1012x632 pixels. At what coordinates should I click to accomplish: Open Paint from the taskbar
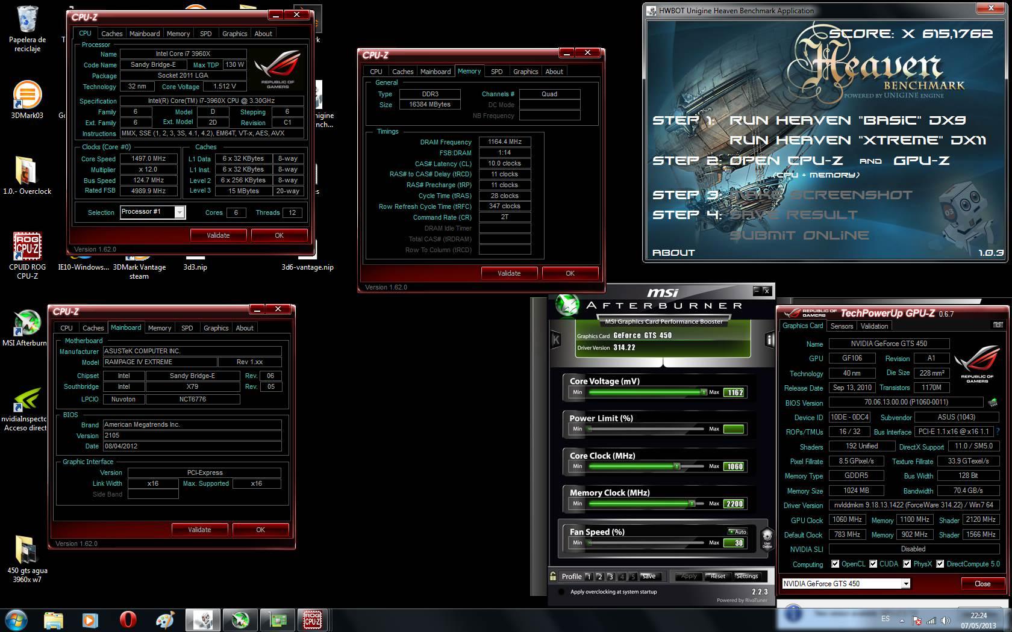[x=165, y=620]
